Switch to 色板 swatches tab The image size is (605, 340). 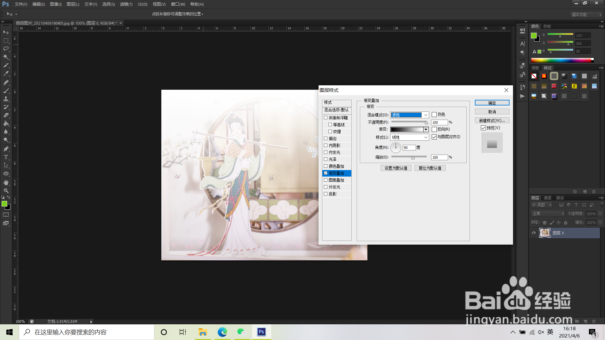click(547, 26)
